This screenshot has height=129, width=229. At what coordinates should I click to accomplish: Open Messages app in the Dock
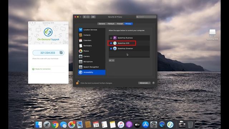[63, 125]
